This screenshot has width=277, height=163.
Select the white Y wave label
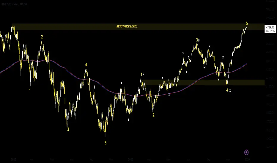[x=218, y=80]
